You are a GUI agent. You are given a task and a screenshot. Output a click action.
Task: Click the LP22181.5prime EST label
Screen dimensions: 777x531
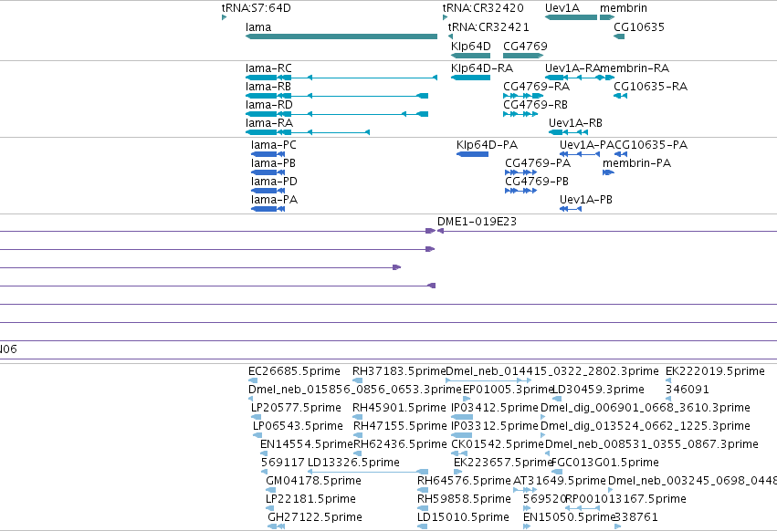tap(310, 499)
